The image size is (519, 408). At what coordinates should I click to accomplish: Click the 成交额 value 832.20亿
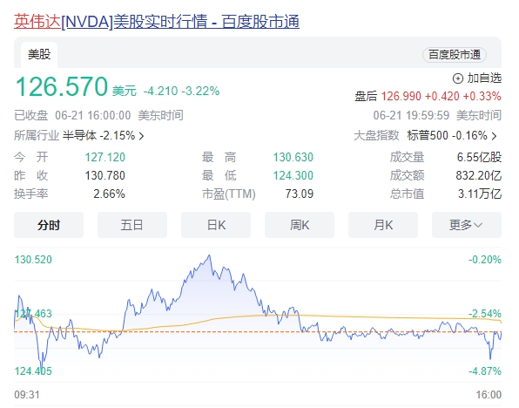point(479,175)
